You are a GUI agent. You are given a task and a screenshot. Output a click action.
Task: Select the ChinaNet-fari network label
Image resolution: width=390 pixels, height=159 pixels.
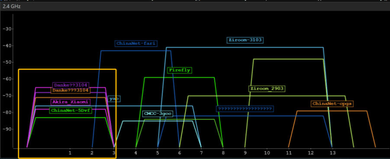point(136,44)
